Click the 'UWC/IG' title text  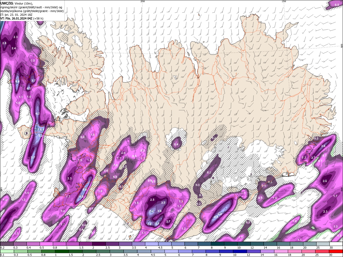pyautogui.click(x=7, y=3)
